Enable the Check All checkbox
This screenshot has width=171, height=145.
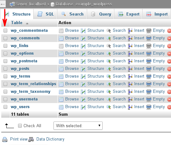click(20, 126)
